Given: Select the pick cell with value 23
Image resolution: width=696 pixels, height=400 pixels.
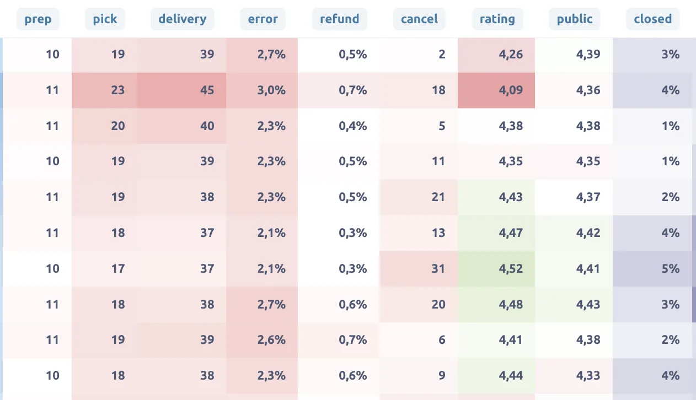Looking at the screenshot, I should coord(104,90).
